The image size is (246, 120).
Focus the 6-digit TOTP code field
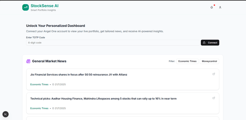coord(113,43)
